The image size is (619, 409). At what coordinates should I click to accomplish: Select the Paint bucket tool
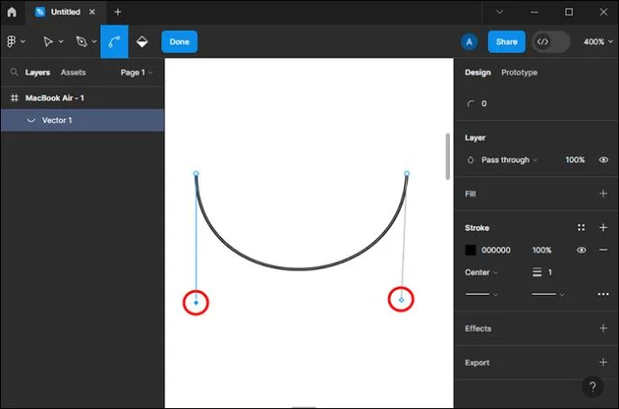[x=142, y=41]
